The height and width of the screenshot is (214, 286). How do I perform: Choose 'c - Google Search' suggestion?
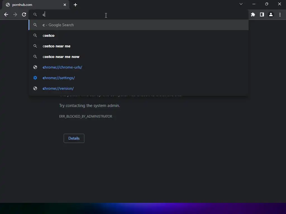coord(139,25)
